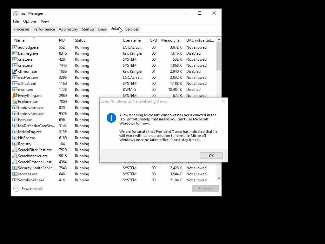Click the 3,544 K memory value
The height and width of the screenshot is (244, 325).
click(x=176, y=174)
